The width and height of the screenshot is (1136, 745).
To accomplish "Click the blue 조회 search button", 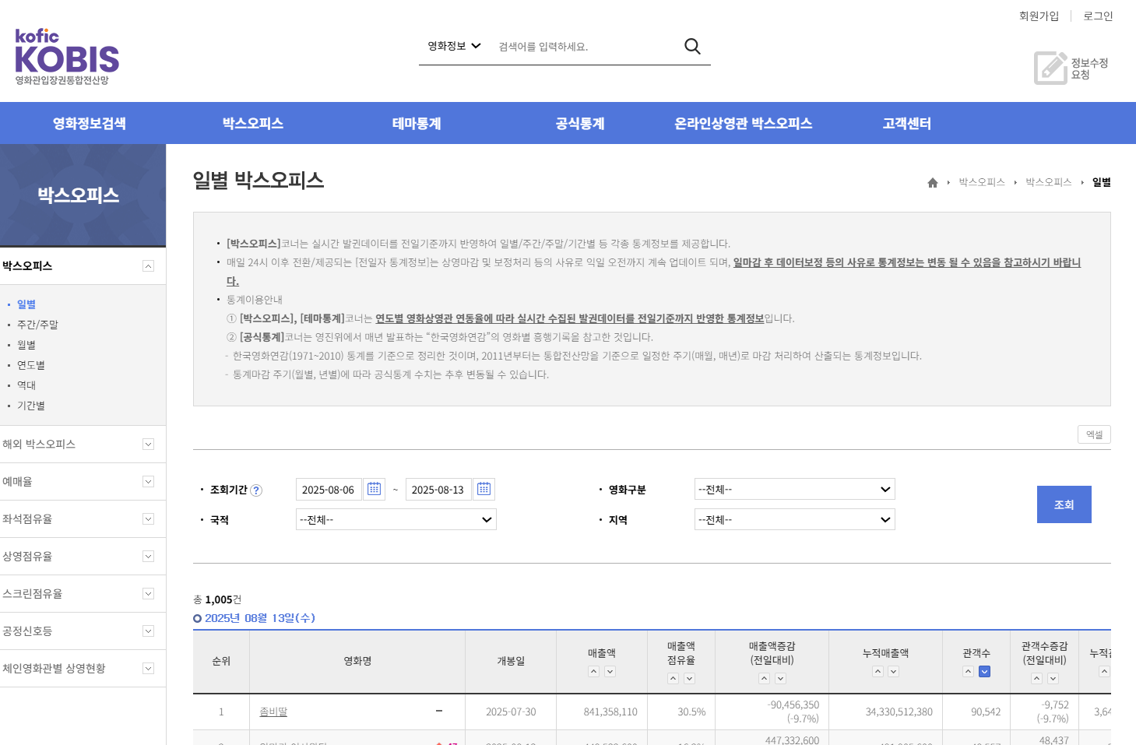I will coord(1064,504).
